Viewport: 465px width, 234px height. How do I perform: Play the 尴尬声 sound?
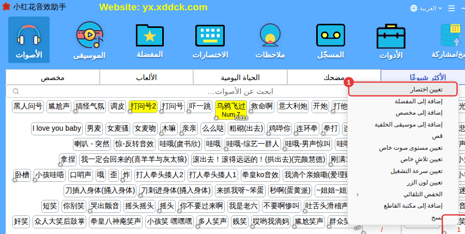[x=59, y=106]
